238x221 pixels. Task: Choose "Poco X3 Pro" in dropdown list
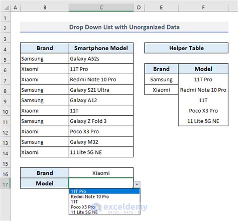coord(104,207)
